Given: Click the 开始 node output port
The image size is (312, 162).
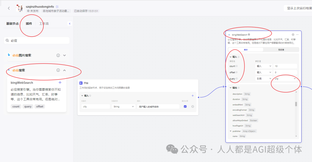Looking at the screenshot, I should tap(198, 97).
